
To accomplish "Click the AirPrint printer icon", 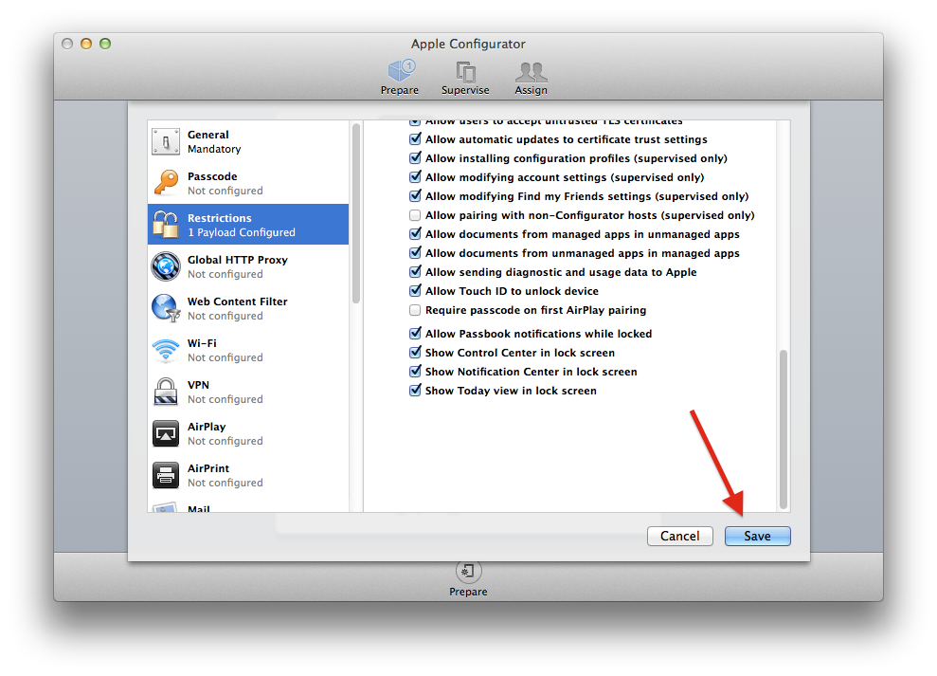I will pyautogui.click(x=166, y=475).
